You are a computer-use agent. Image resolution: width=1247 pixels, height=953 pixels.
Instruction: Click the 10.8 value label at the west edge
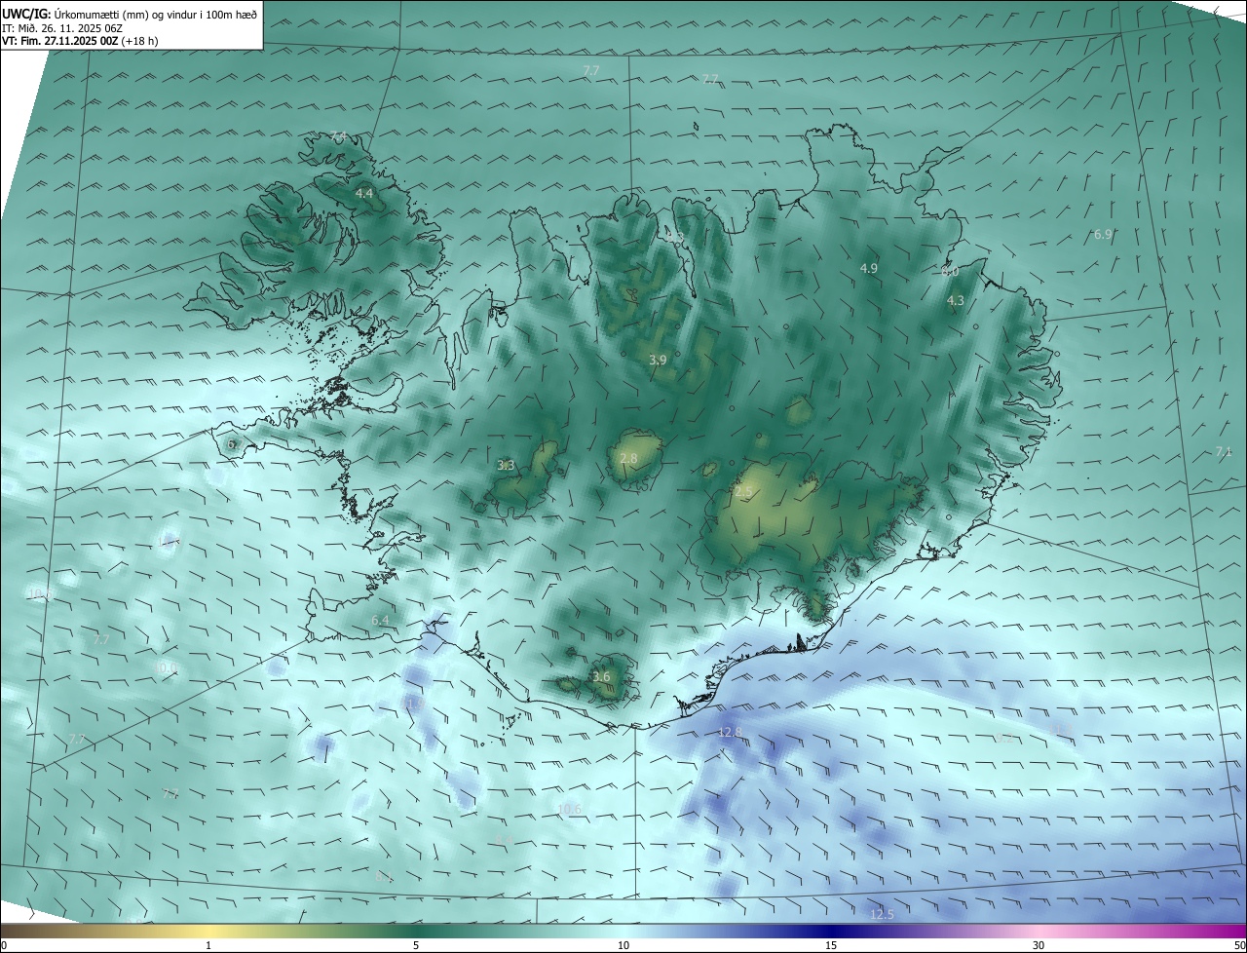coord(40,593)
